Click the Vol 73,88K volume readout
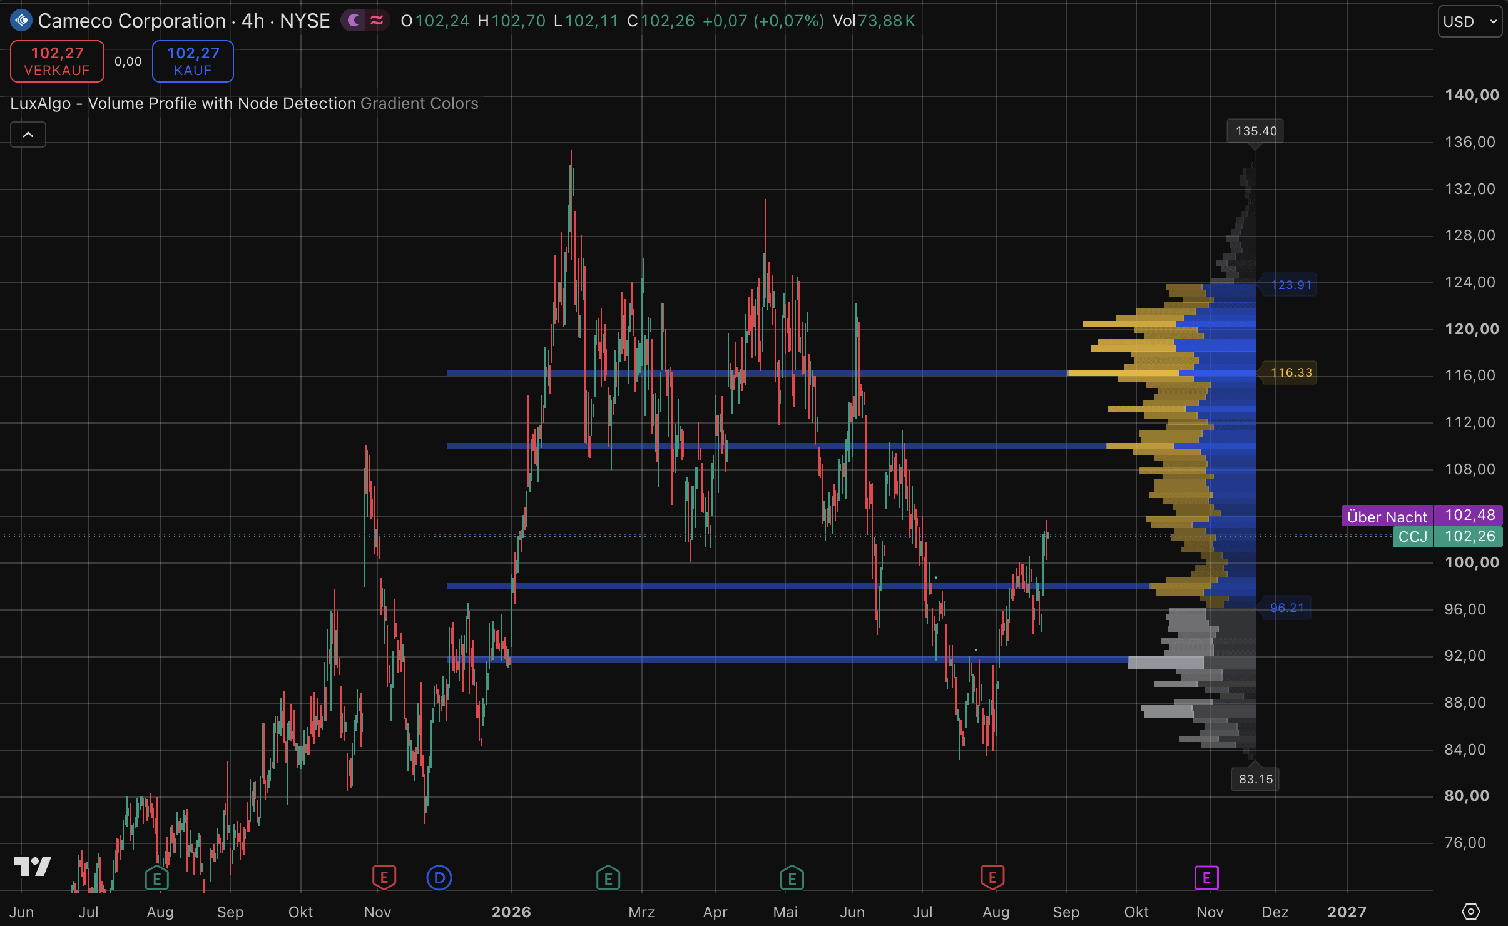Screen dimensions: 1508x926 click(x=874, y=21)
